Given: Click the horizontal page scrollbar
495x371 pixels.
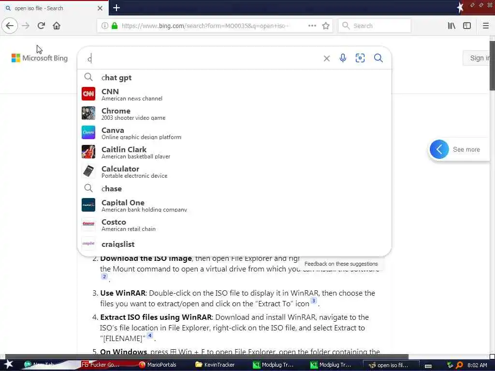Looking at the screenshot, I should coord(207,357).
